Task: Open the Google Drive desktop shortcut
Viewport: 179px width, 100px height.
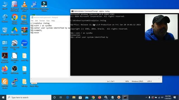Action: [x=15, y=31]
